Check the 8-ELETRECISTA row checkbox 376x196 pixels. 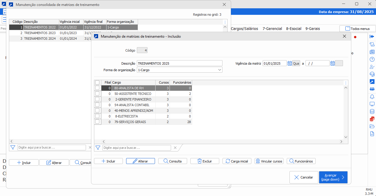coord(97,116)
